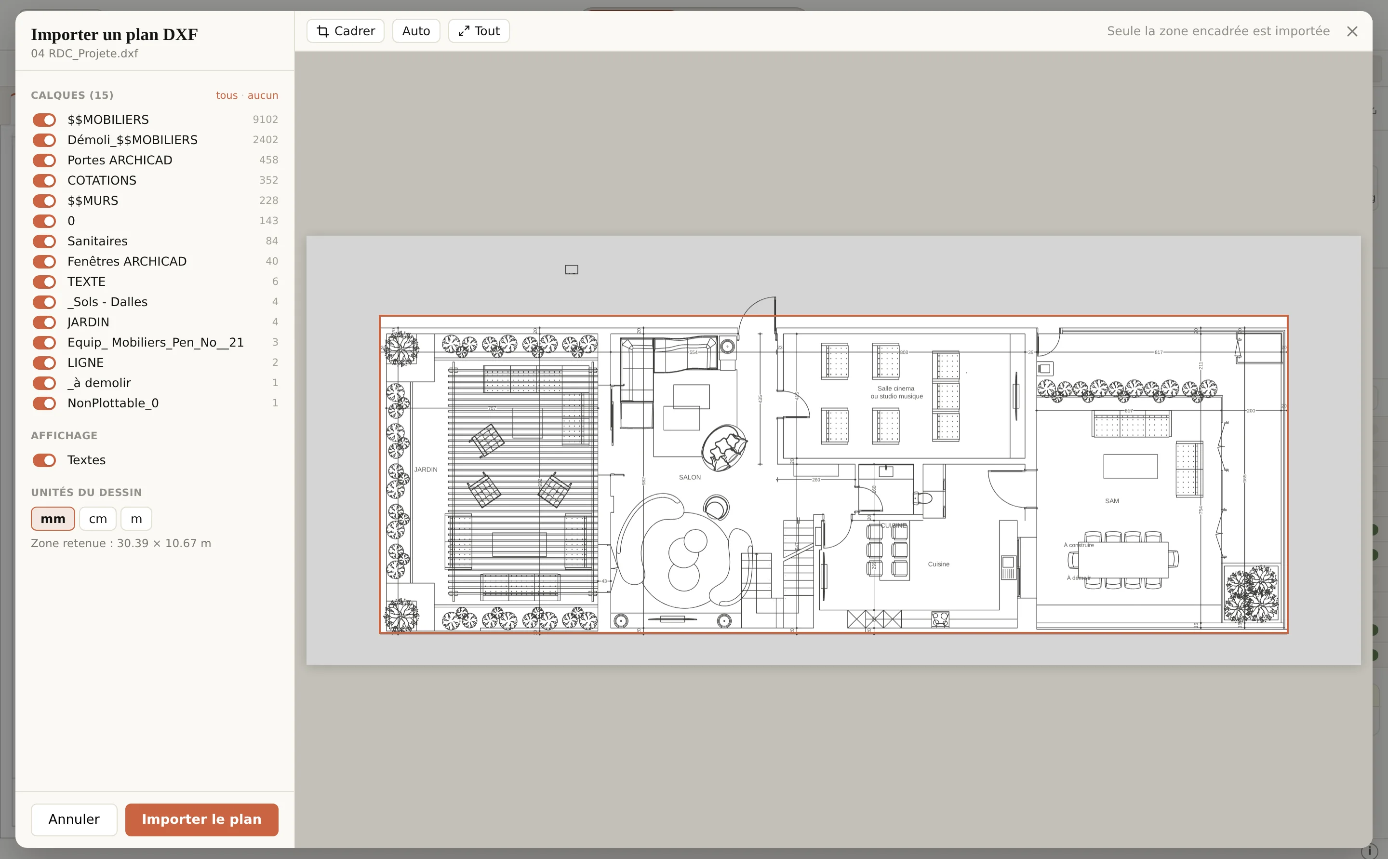Select cm drawing units
This screenshot has height=859, width=1388.
[x=98, y=519]
